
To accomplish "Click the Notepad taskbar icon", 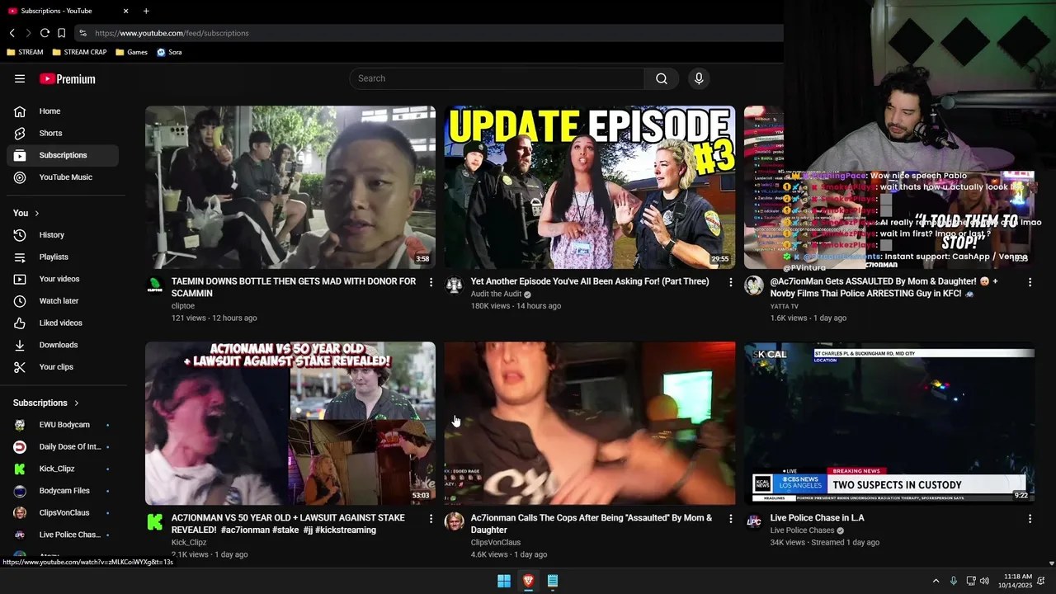I will [x=553, y=581].
